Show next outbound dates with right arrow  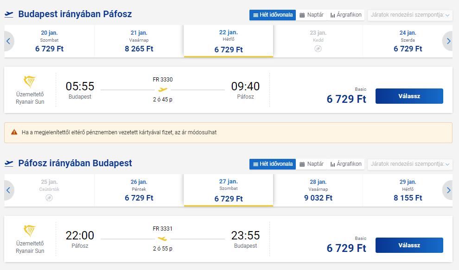[448, 41]
